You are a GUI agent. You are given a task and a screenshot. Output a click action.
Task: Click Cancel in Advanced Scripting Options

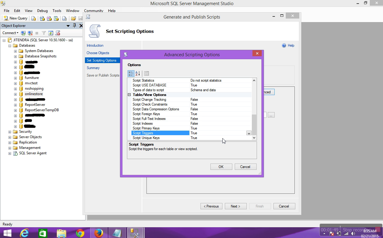coord(245,167)
